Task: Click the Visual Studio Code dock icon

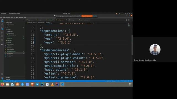Action: click(62, 84)
